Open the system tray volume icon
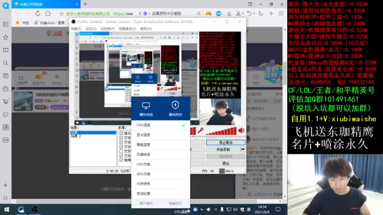Screen dimensions: 383x215 pyautogui.click(x=235, y=209)
